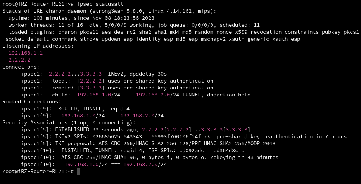This screenshot has height=184, width=361.
Task: Click the listening IP address 2.2.2.2
Action: pos(19,60)
